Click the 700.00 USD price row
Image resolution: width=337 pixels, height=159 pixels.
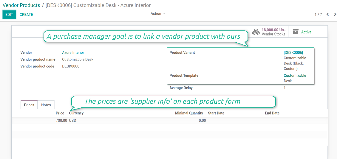click(x=119, y=121)
